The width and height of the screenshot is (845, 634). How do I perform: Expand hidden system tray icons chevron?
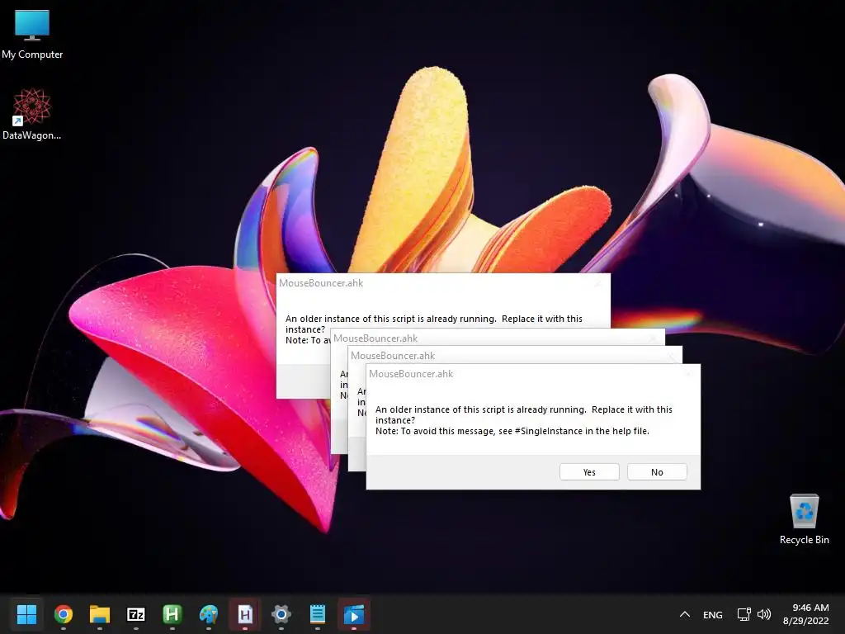point(685,614)
